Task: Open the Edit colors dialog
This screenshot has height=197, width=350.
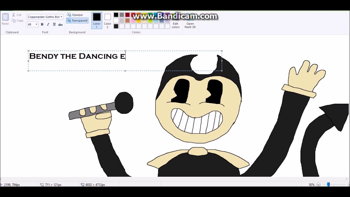Action: (176, 21)
